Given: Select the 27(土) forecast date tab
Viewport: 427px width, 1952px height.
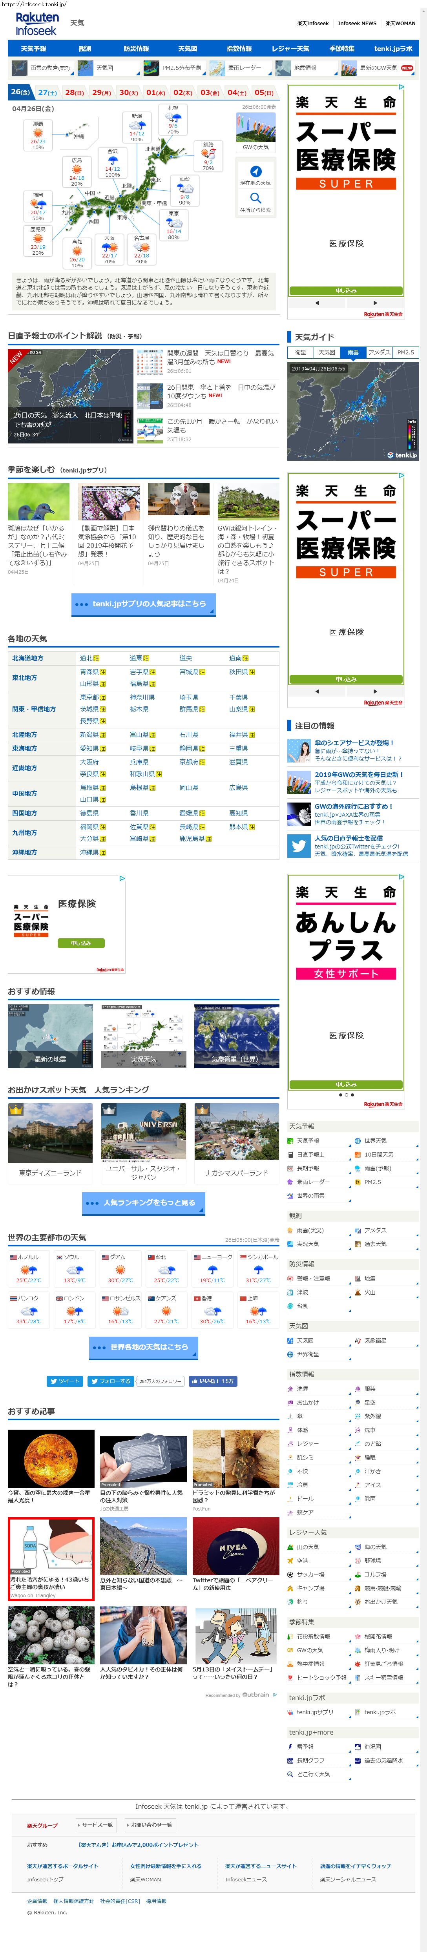Looking at the screenshot, I should pos(47,93).
